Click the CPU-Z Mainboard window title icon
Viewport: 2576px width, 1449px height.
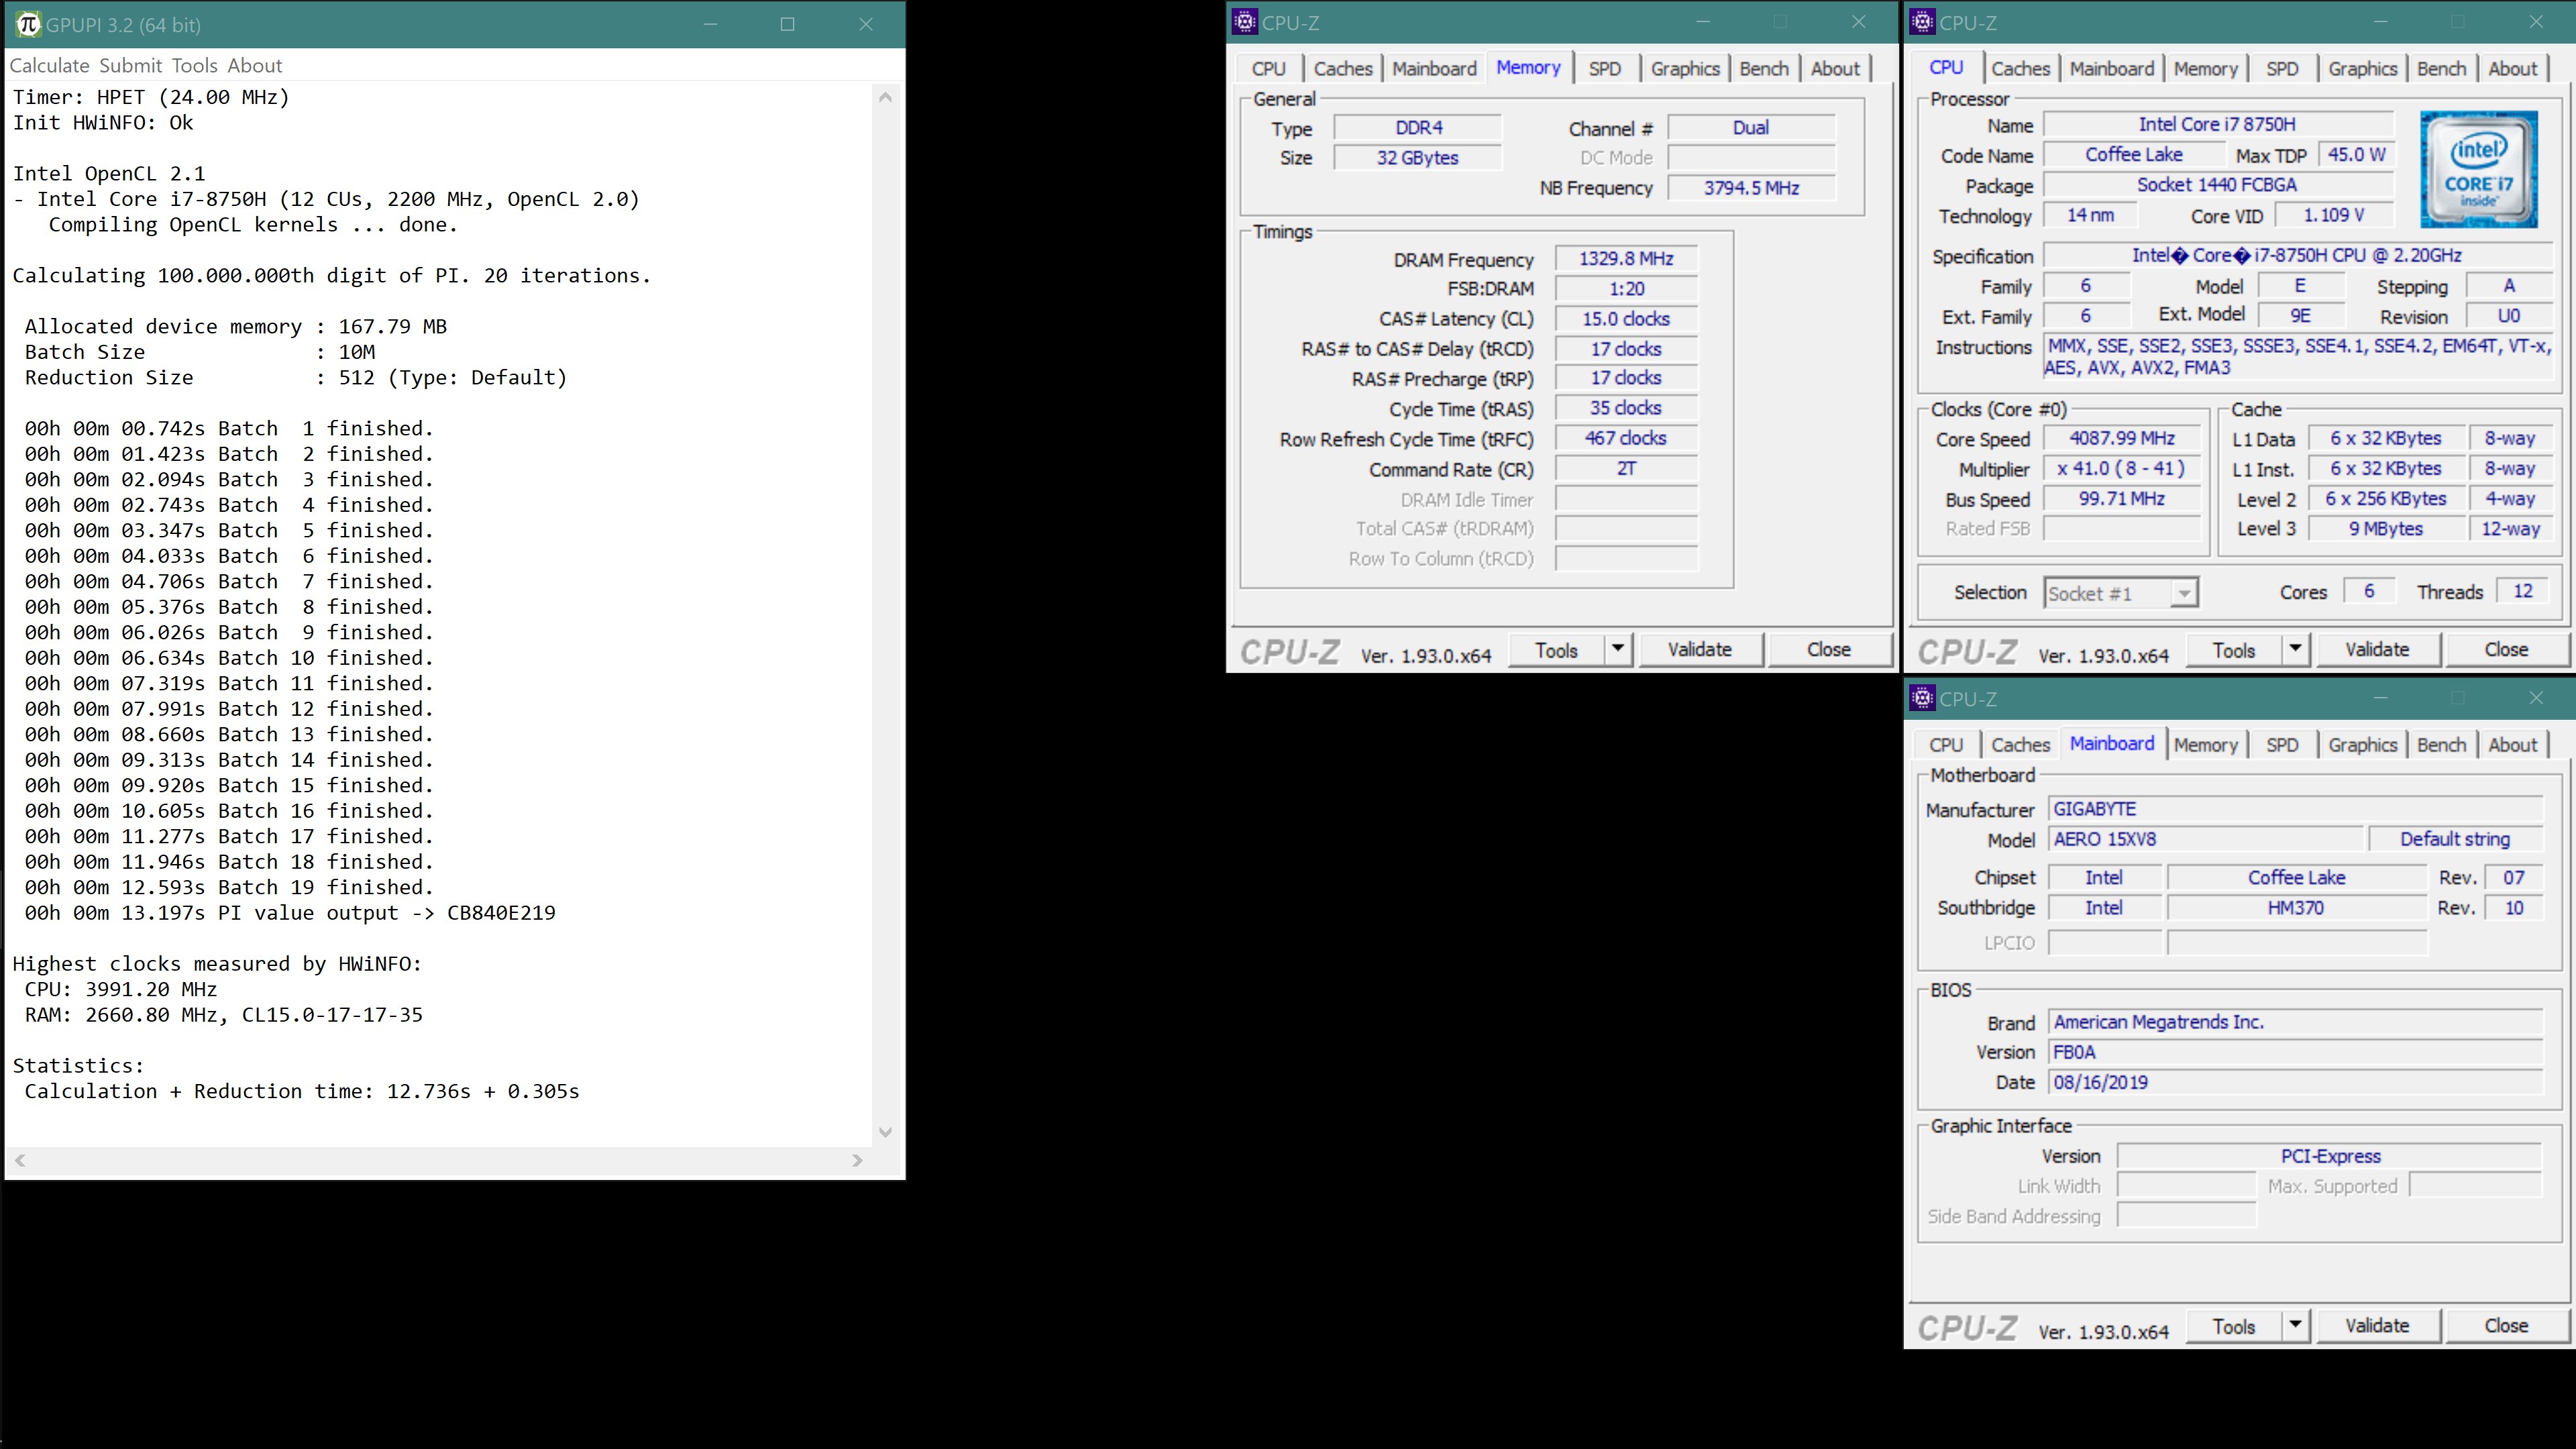coord(1922,698)
